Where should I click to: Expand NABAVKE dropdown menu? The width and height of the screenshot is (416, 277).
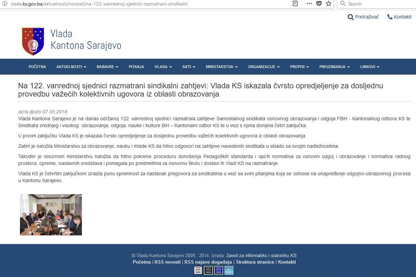coord(107,67)
